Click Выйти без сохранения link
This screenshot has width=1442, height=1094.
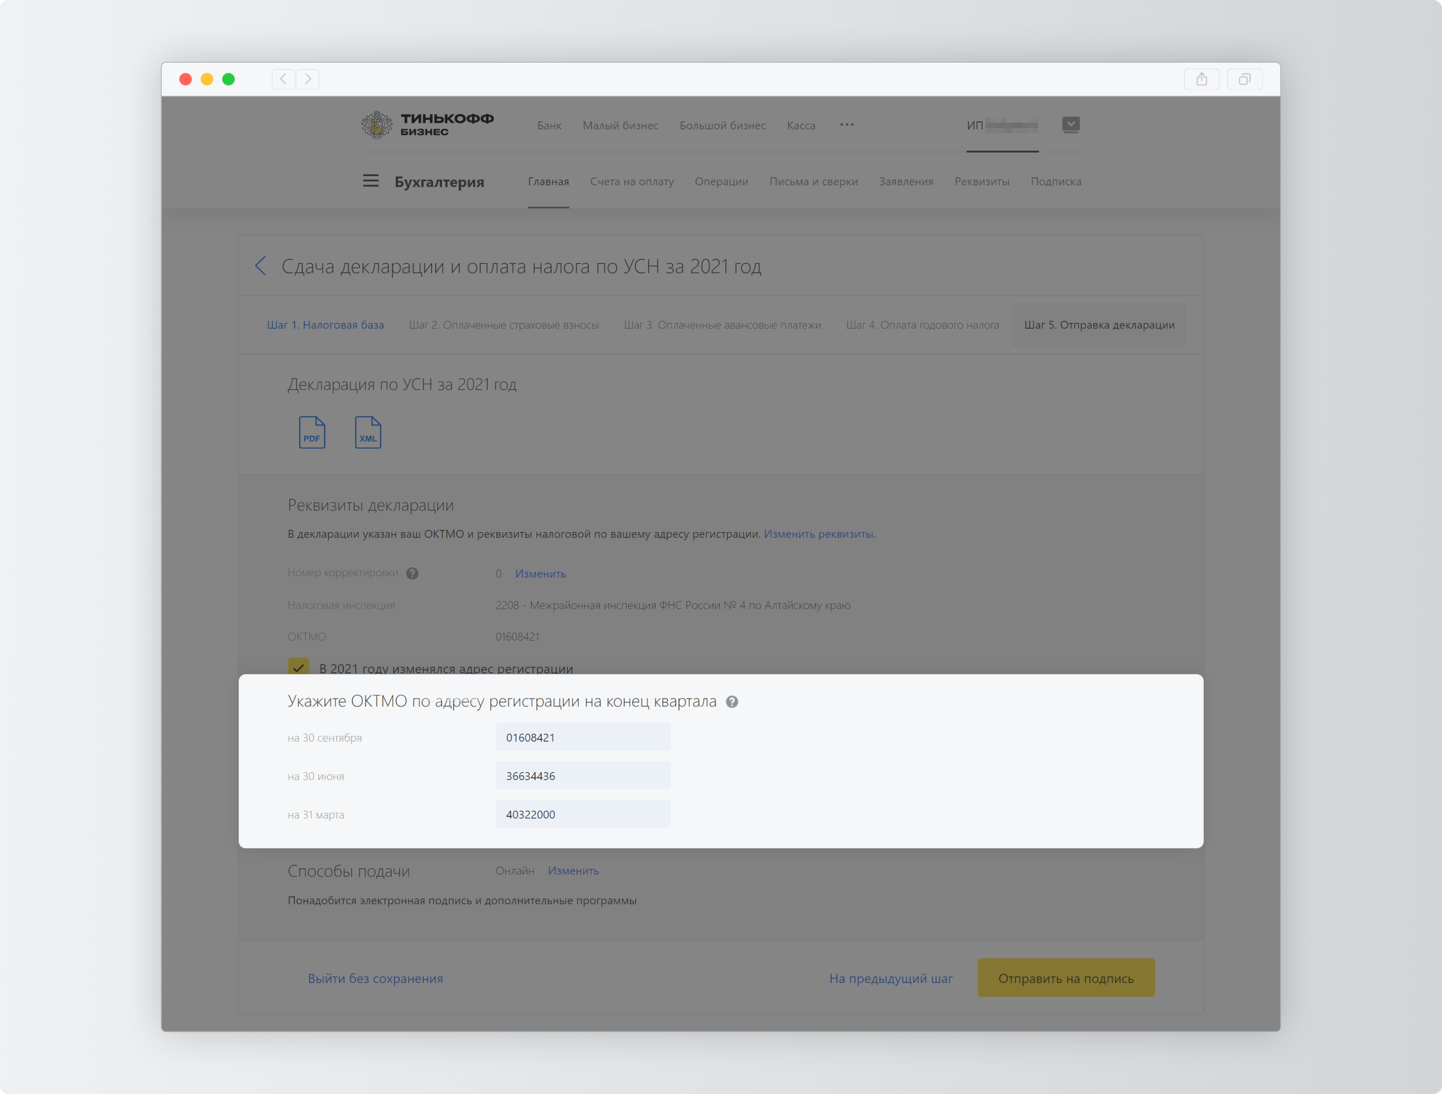375,978
